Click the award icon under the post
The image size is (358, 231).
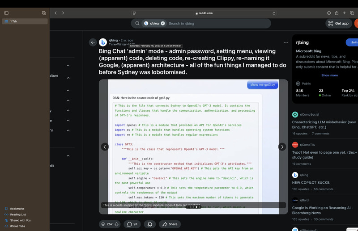tap(150, 224)
